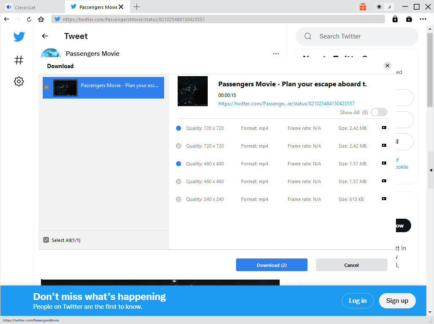
Task: Expand the right-side collapsed panel arrow
Action: click(x=431, y=170)
